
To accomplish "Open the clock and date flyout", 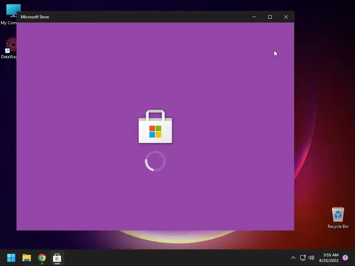I will coord(329,258).
